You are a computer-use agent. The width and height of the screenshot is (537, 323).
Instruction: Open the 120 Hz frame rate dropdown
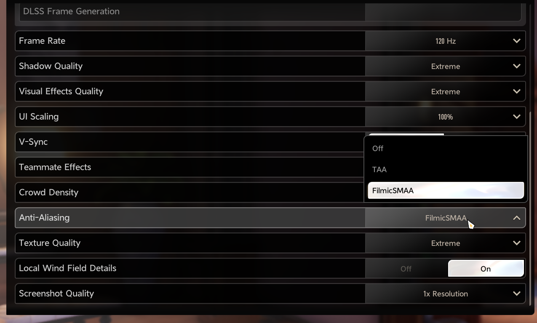(x=445, y=41)
